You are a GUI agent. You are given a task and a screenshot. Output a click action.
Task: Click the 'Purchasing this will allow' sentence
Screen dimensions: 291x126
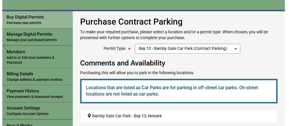(x=137, y=73)
